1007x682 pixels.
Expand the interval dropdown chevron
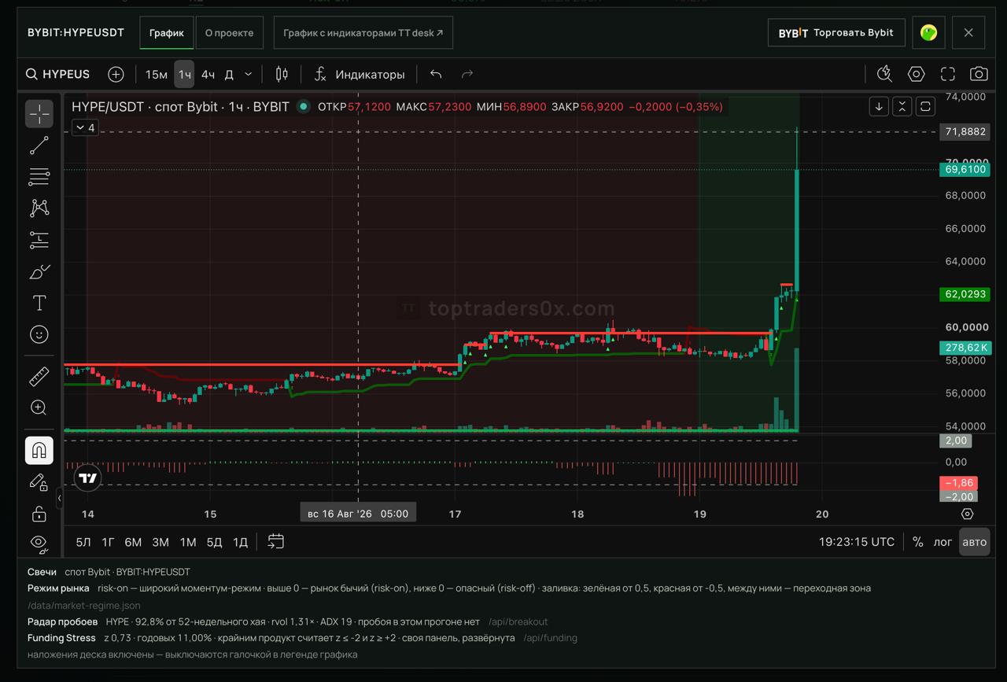pyautogui.click(x=248, y=74)
